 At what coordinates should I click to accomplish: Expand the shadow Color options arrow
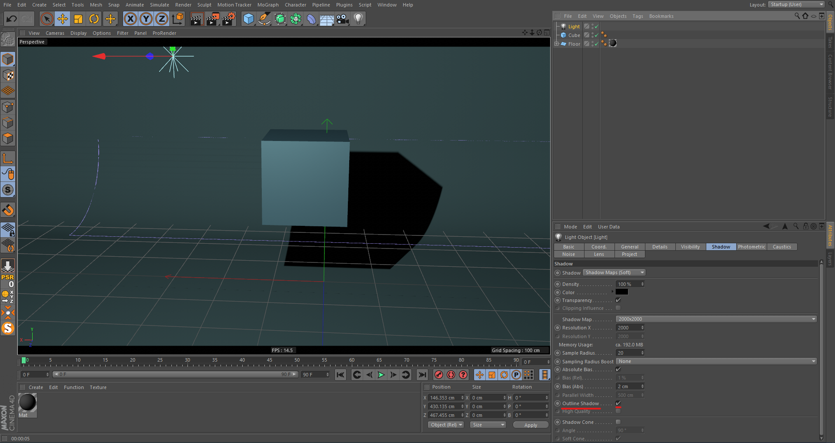(x=612, y=292)
